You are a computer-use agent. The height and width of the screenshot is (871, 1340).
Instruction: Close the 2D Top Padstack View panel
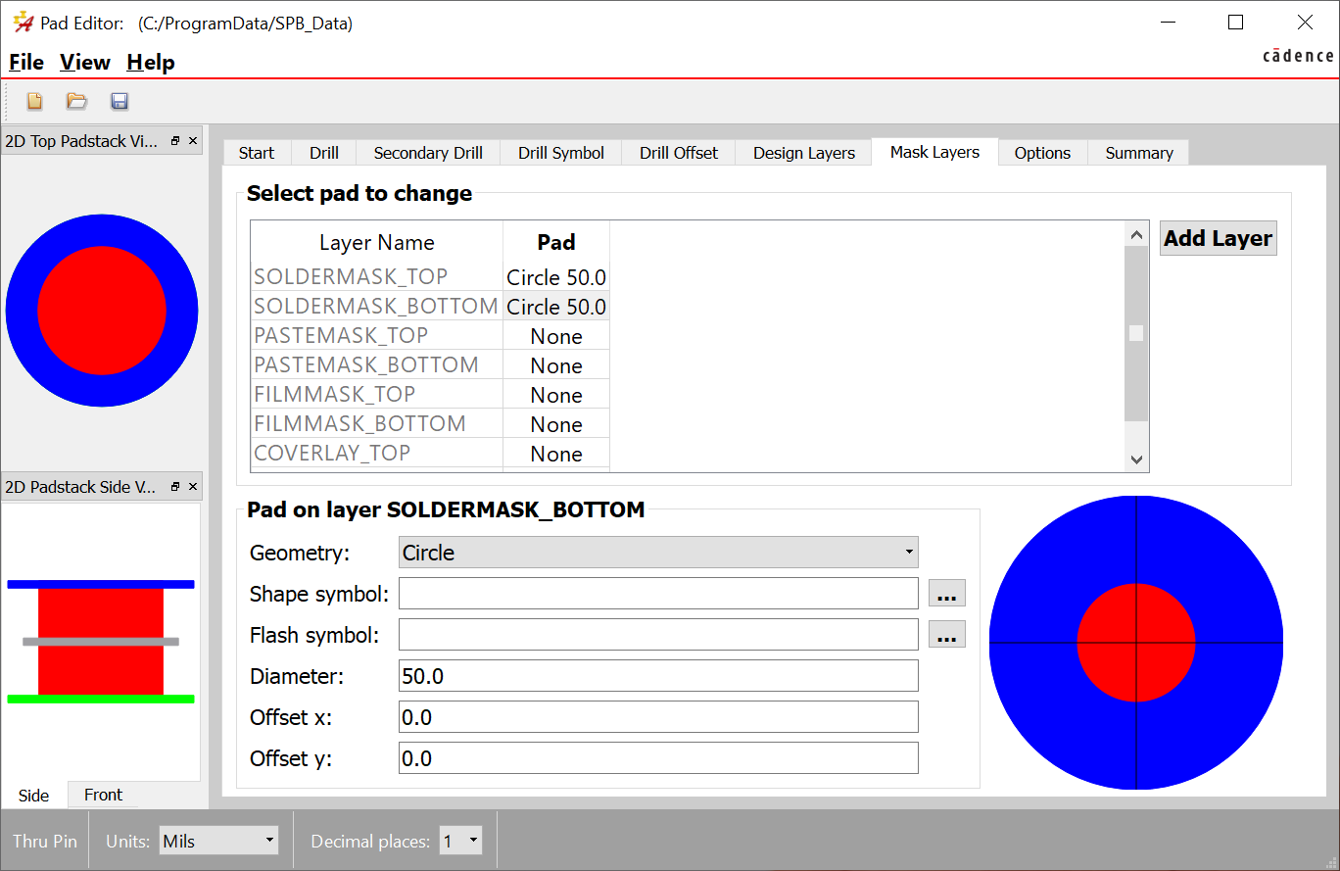[193, 141]
